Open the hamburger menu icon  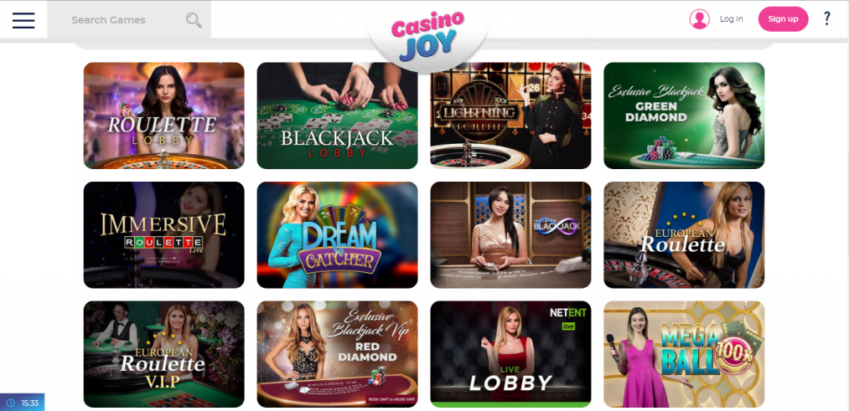point(23,20)
